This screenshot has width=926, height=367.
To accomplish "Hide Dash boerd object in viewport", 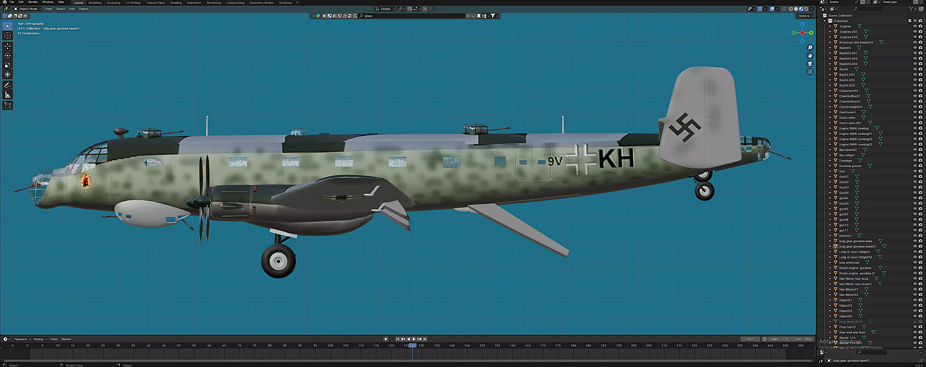I will (x=915, y=112).
